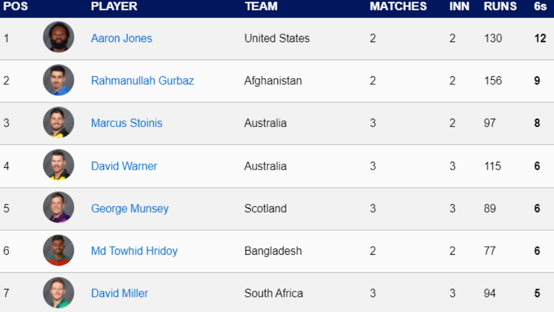
Task: Open David Warner's player page link
Action: [124, 166]
